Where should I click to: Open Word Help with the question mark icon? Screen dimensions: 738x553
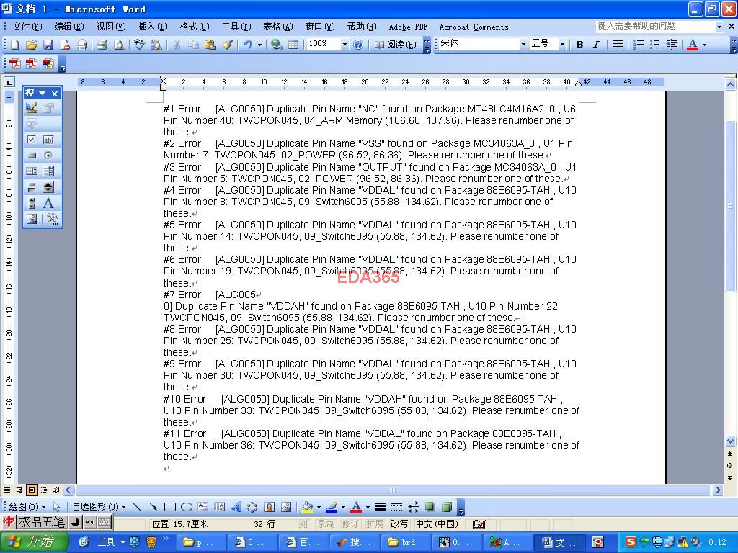click(x=358, y=45)
